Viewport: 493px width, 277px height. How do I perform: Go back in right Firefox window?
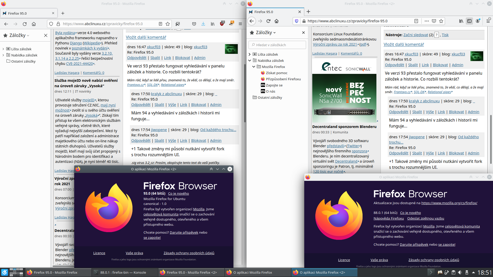pos(252,21)
